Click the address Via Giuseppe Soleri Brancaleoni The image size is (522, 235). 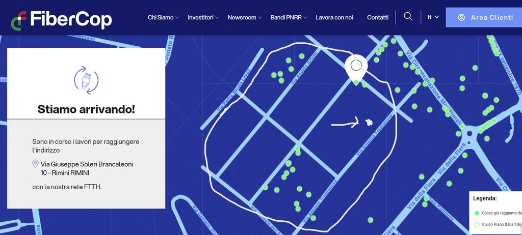pos(87,168)
